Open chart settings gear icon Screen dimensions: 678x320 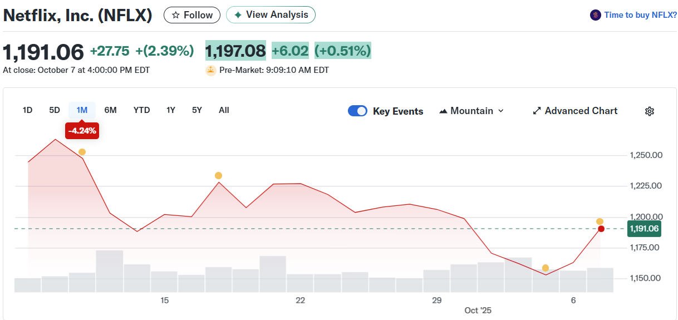tap(649, 111)
